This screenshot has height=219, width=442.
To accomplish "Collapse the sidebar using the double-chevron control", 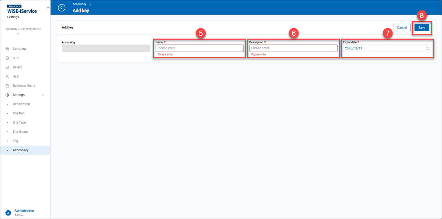I will 48,7.
